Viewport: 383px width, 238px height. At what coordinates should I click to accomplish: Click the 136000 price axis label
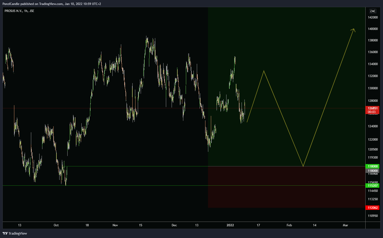point(373,52)
